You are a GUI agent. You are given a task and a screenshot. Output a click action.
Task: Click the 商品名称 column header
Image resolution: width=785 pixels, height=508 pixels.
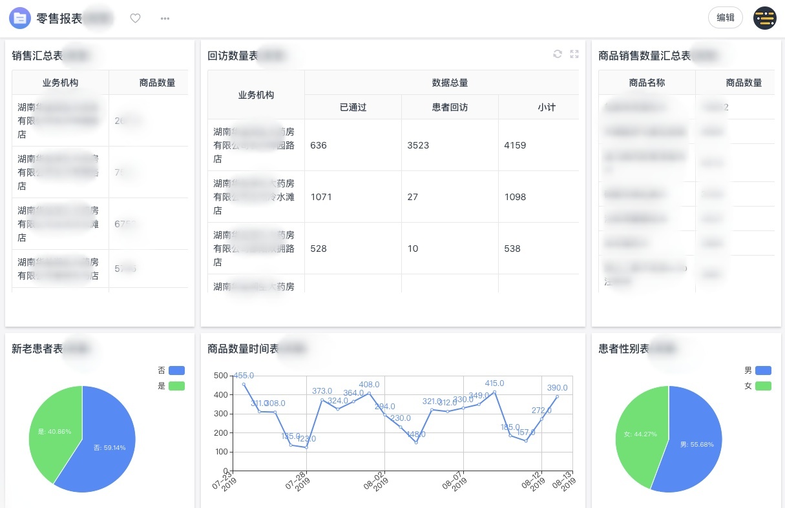pos(647,83)
